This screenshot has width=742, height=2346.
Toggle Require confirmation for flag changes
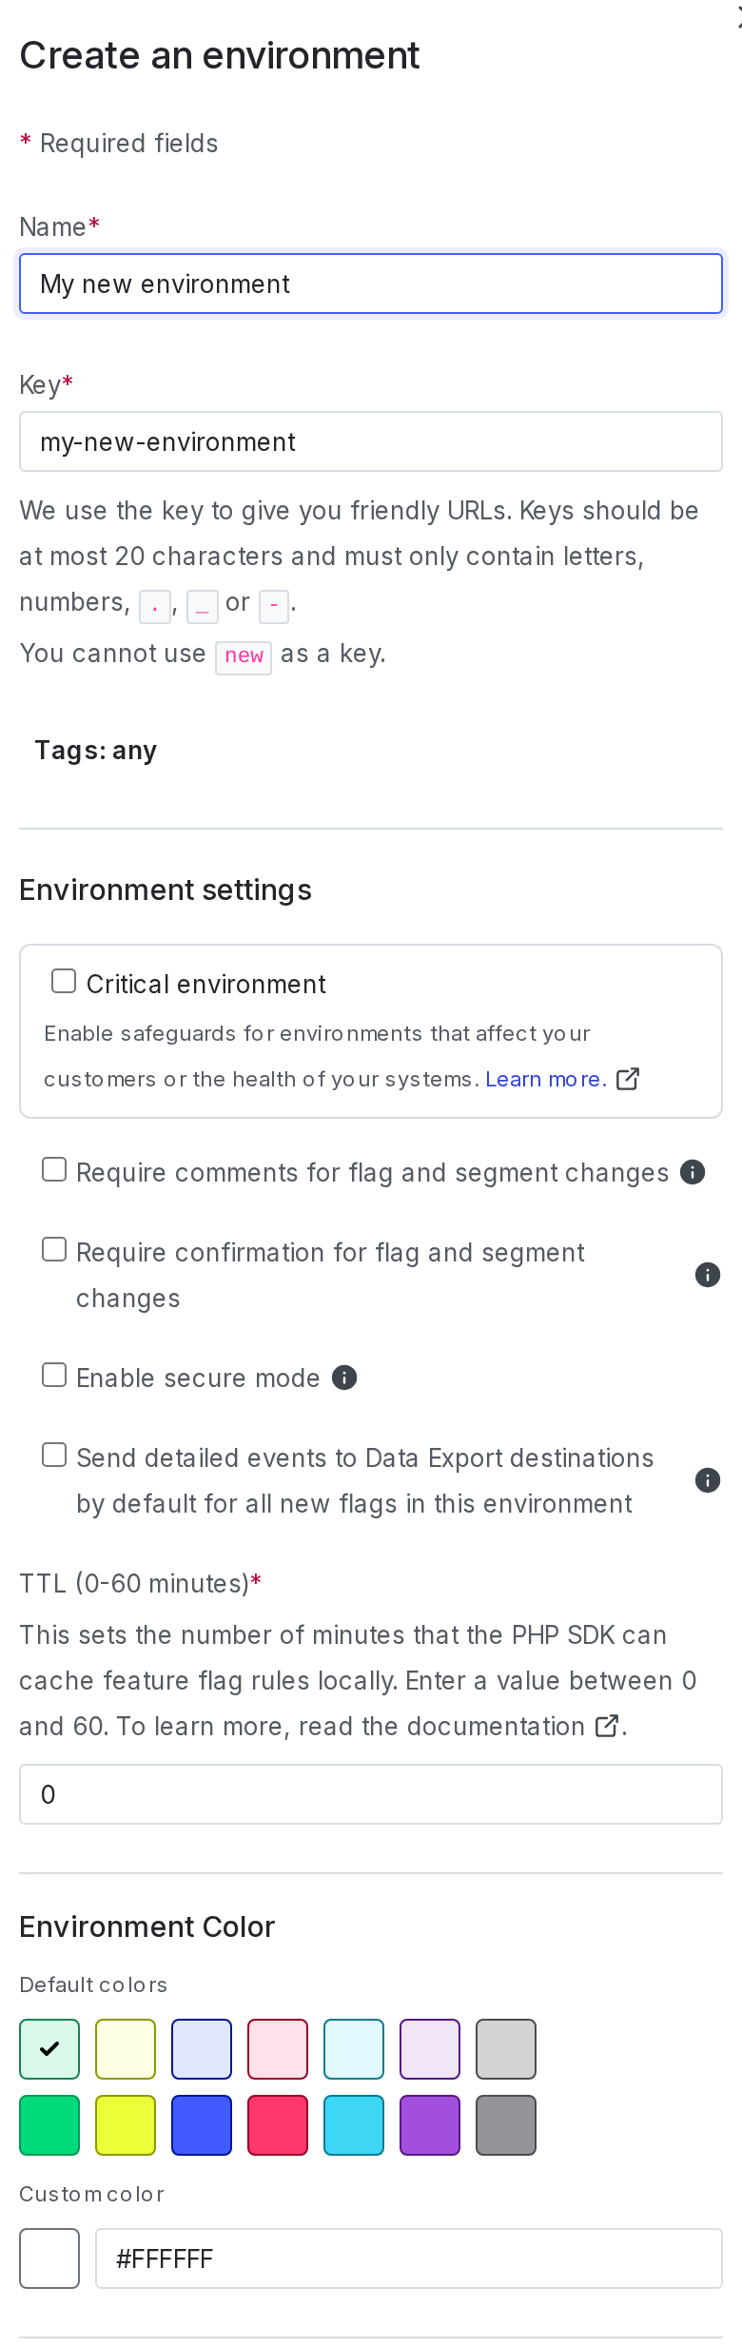click(52, 1249)
